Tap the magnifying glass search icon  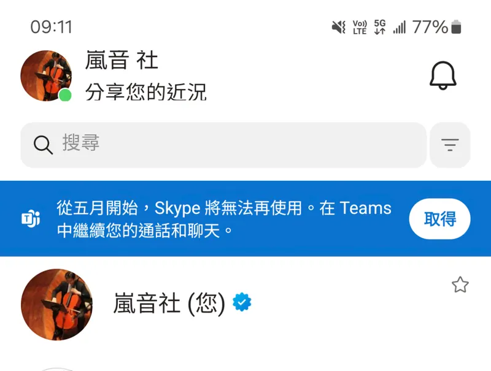click(x=43, y=145)
